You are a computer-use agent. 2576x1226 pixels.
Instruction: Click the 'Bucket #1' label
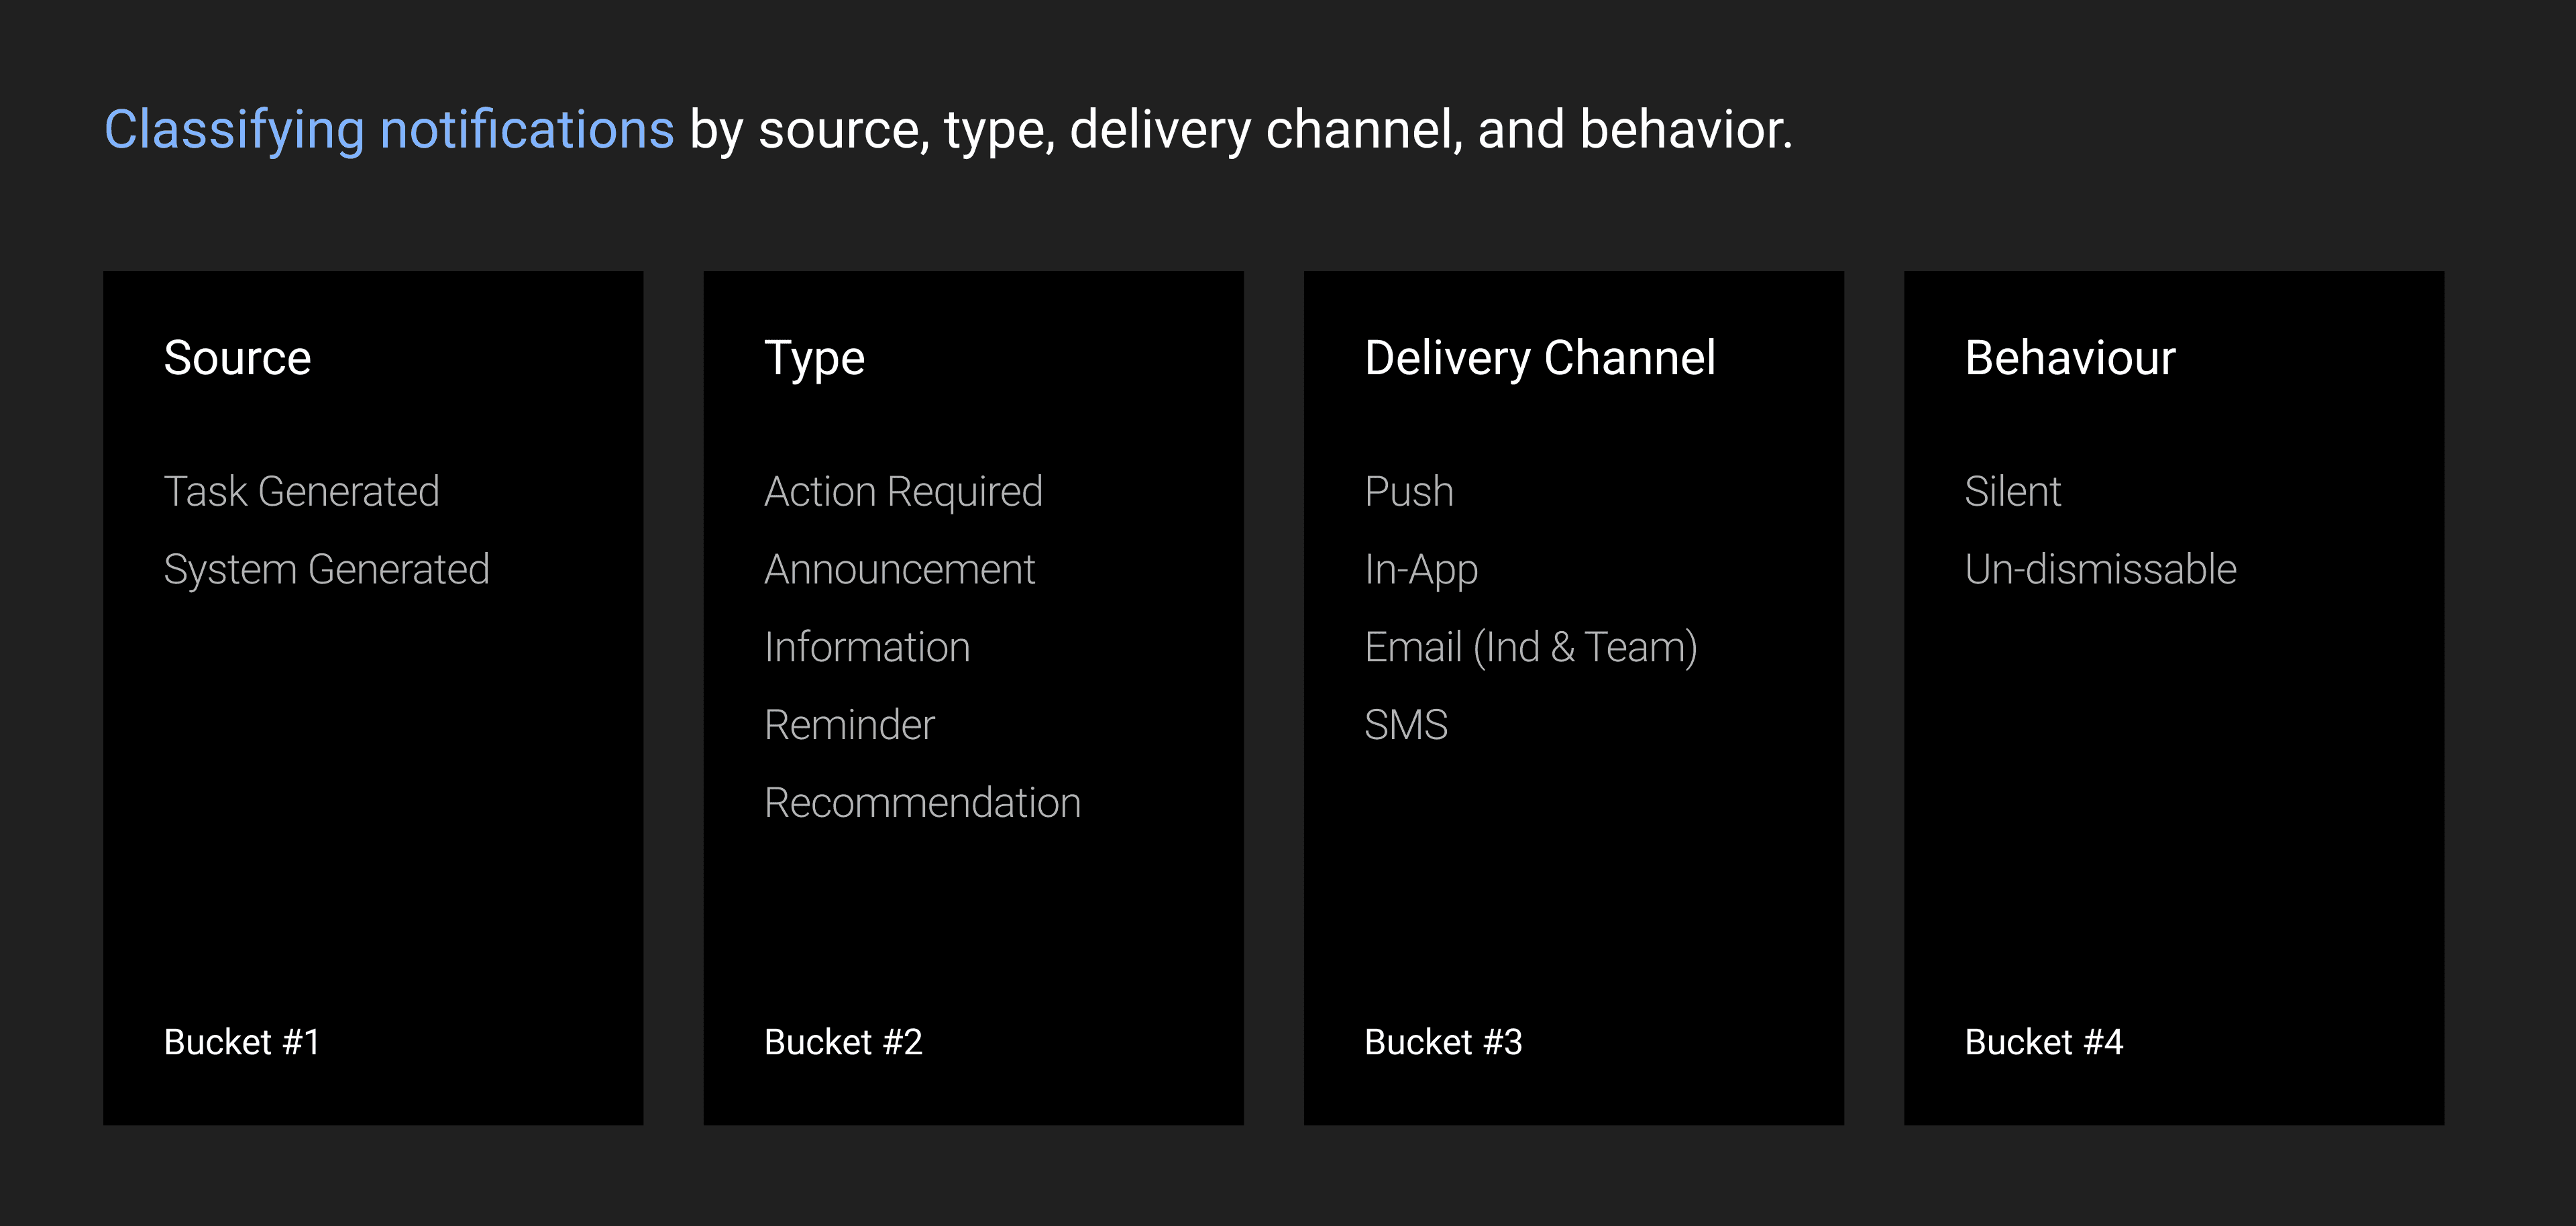[x=242, y=1042]
